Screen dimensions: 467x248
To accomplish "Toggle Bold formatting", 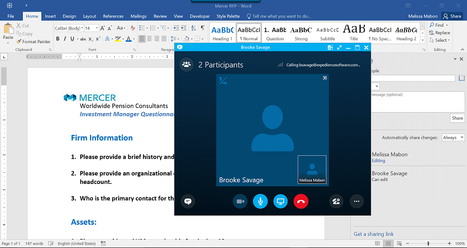I will [58, 39].
